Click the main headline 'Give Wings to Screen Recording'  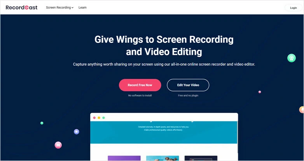pyautogui.click(x=164, y=39)
